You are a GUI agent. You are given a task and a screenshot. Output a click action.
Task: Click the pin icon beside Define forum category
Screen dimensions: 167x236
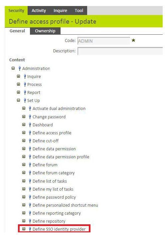click(30, 173)
